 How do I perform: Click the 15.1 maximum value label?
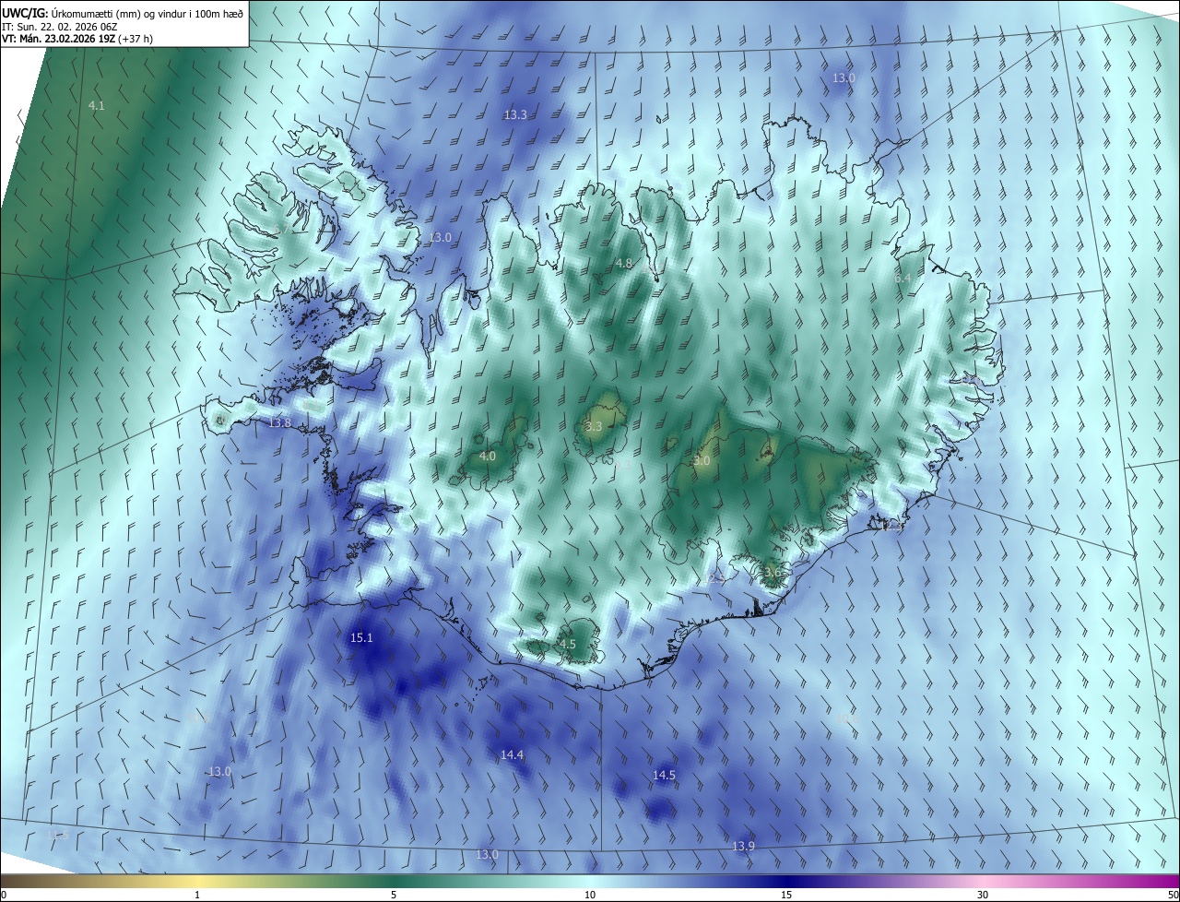click(x=361, y=637)
